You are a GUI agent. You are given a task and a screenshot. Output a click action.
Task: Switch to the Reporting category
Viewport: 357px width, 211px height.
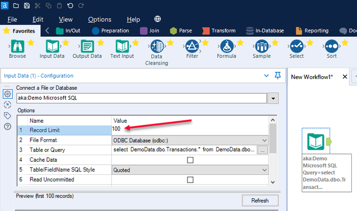pyautogui.click(x=312, y=30)
